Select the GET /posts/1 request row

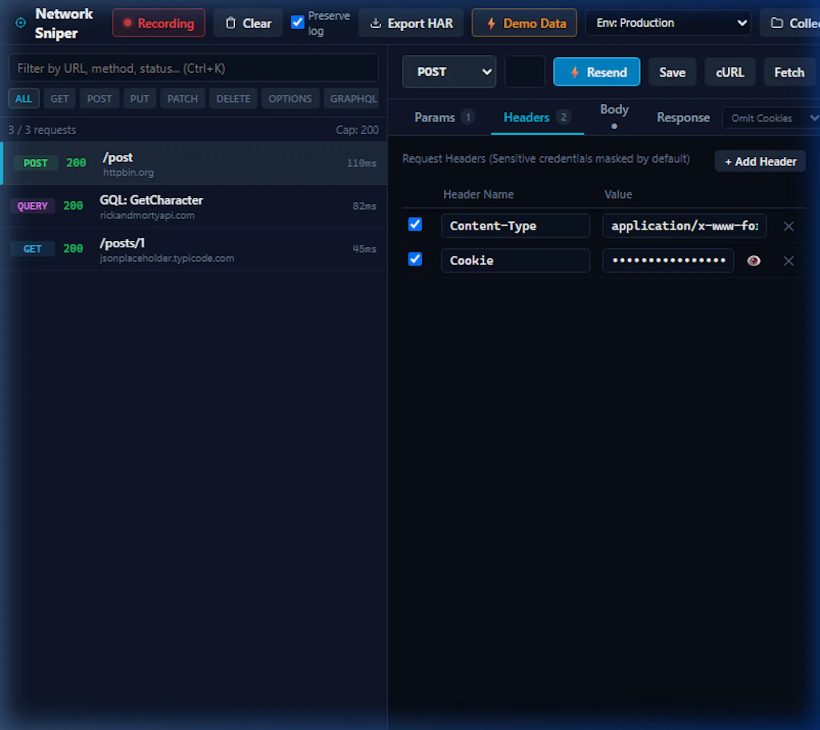194,249
